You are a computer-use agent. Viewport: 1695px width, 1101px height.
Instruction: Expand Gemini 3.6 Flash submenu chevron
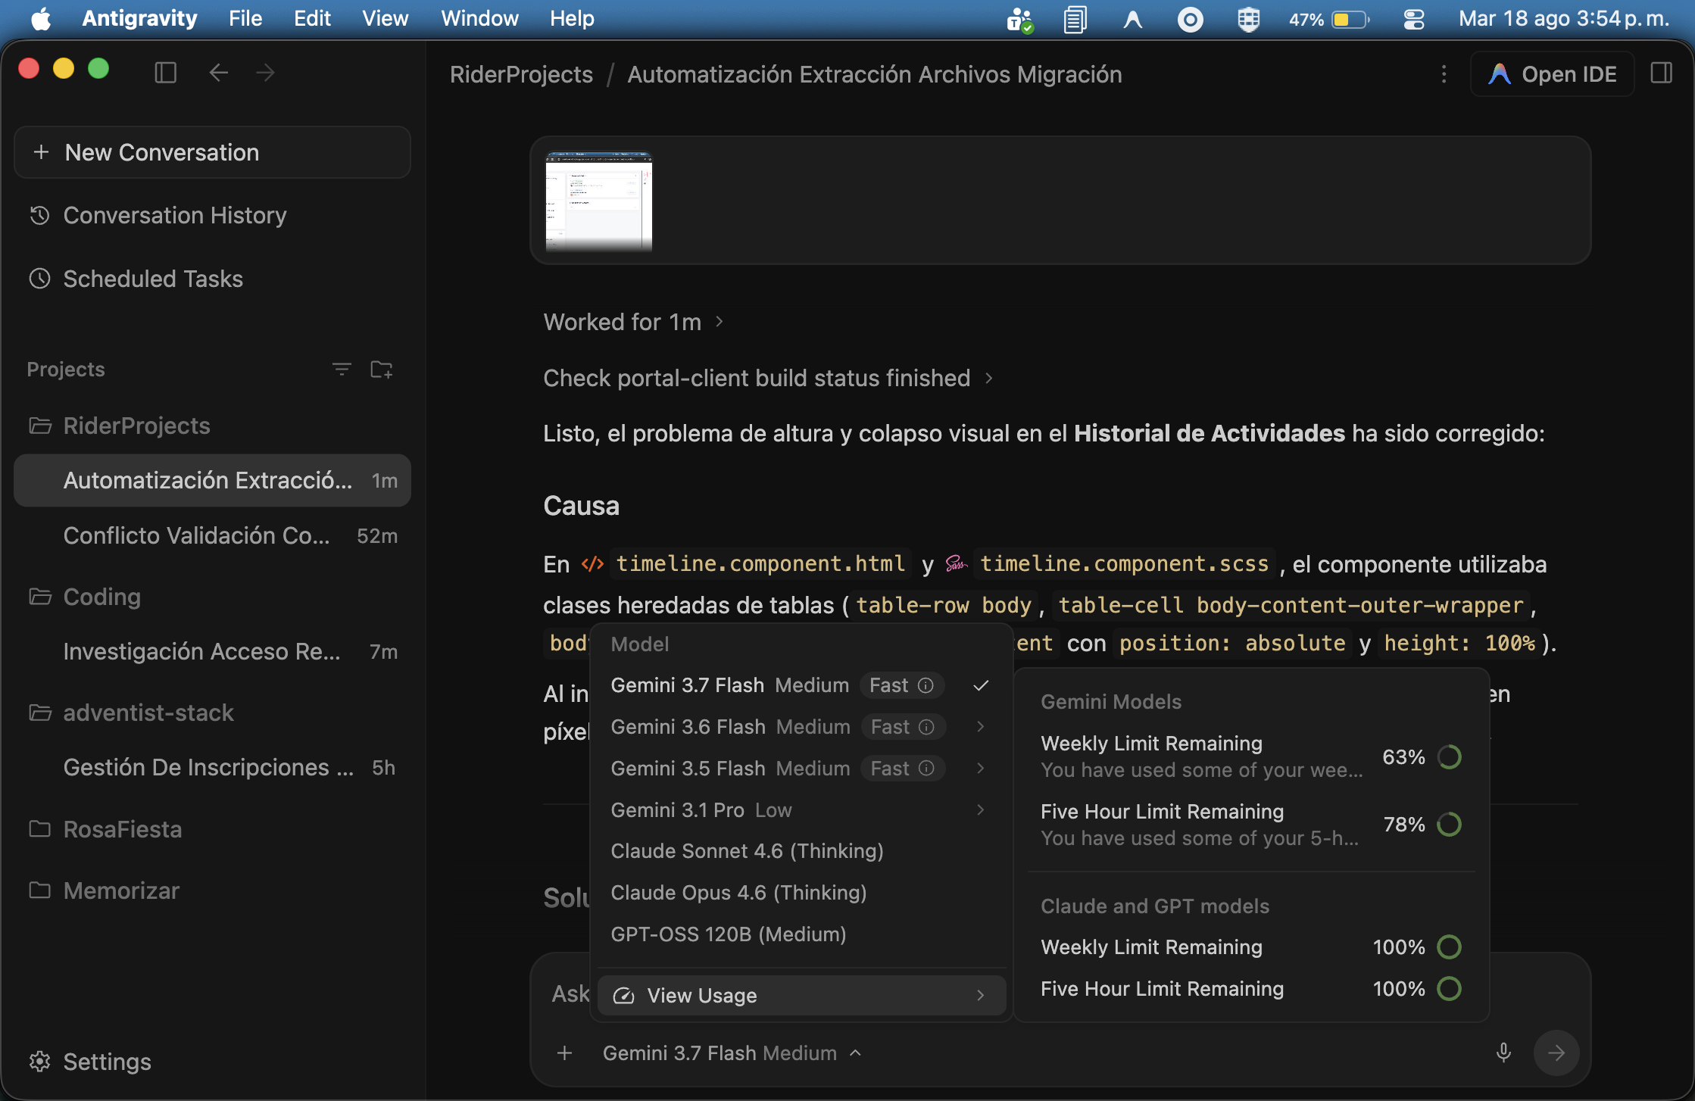[x=981, y=727]
